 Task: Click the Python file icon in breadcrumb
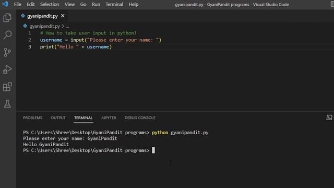[x=25, y=26]
